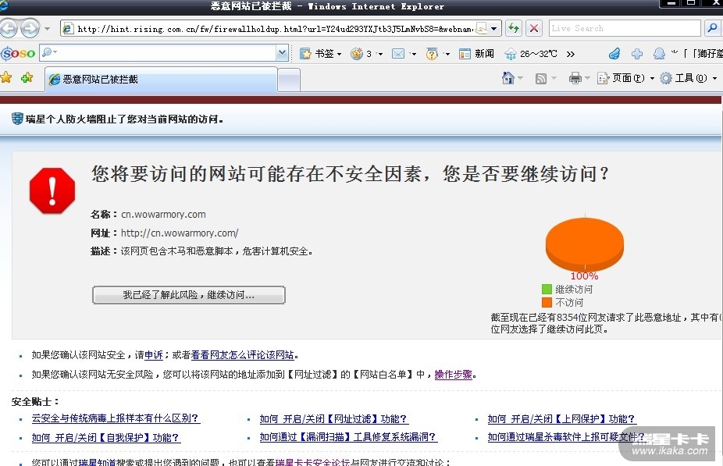The image size is (723, 466).
Task: Click the green 继续访问 legend swatch
Action: (x=547, y=289)
